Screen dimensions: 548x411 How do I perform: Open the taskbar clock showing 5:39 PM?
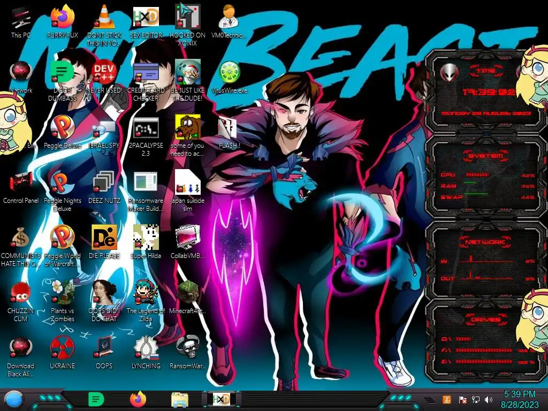point(520,399)
